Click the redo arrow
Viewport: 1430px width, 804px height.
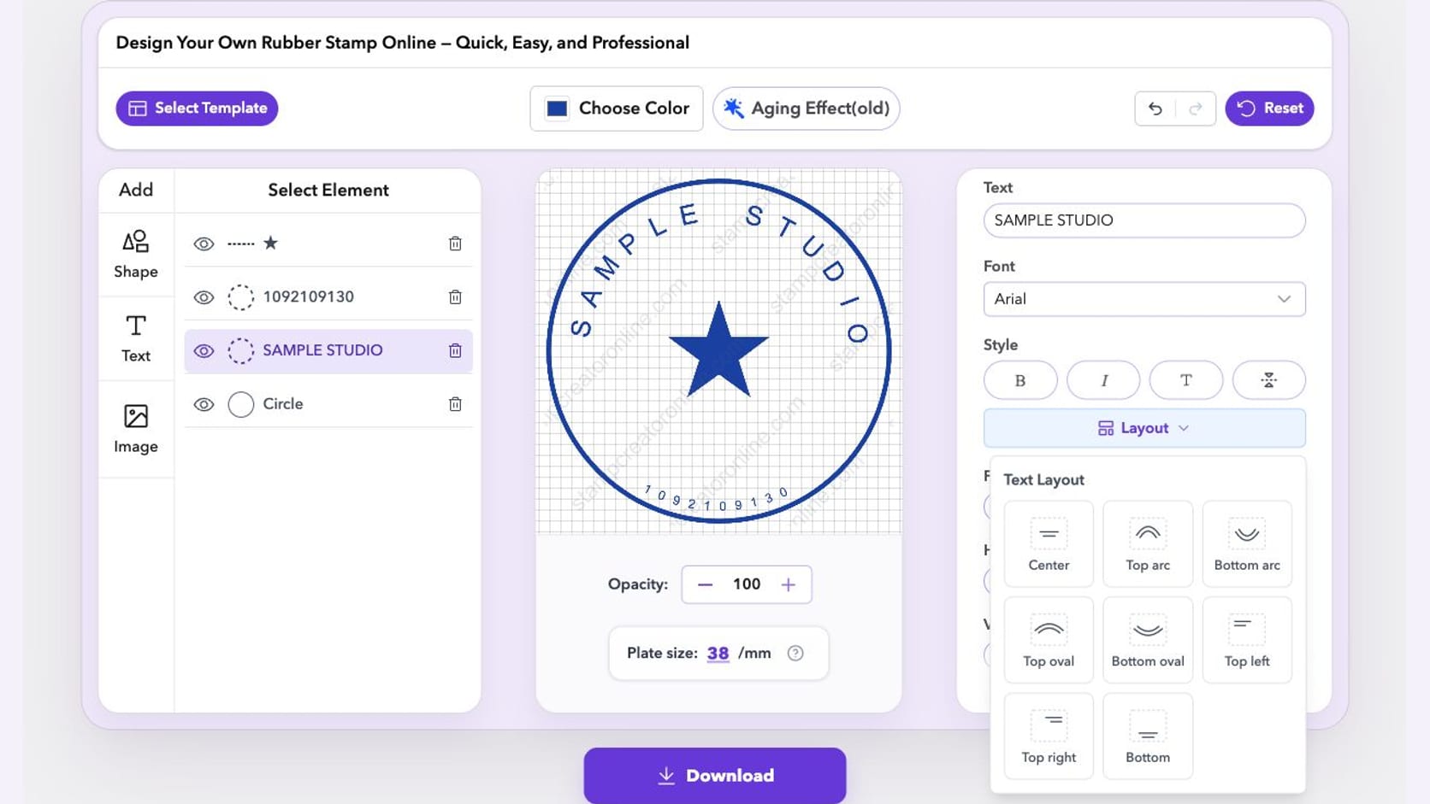coord(1195,109)
